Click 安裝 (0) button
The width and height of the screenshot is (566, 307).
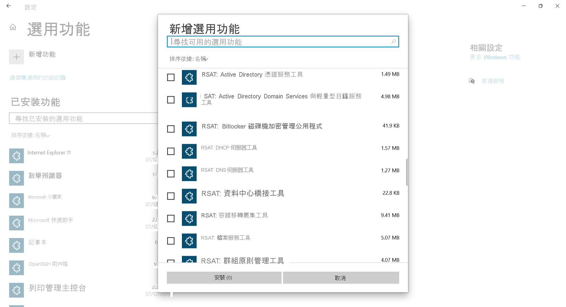tap(224, 278)
